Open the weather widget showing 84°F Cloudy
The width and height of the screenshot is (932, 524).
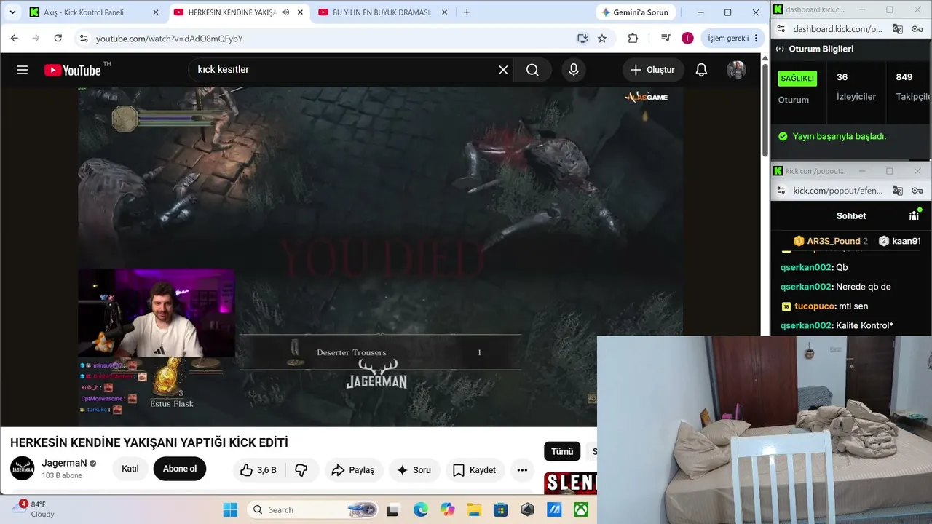click(x=33, y=509)
